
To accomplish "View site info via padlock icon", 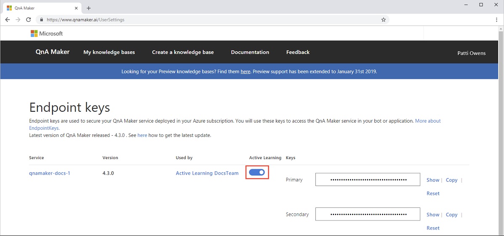I will click(41, 20).
